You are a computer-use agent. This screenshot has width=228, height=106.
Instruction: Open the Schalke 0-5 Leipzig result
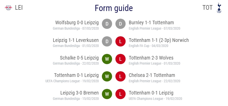pyautogui.click(x=79, y=58)
